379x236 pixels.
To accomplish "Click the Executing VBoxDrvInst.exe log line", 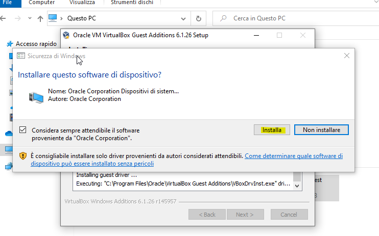I will point(183,183).
